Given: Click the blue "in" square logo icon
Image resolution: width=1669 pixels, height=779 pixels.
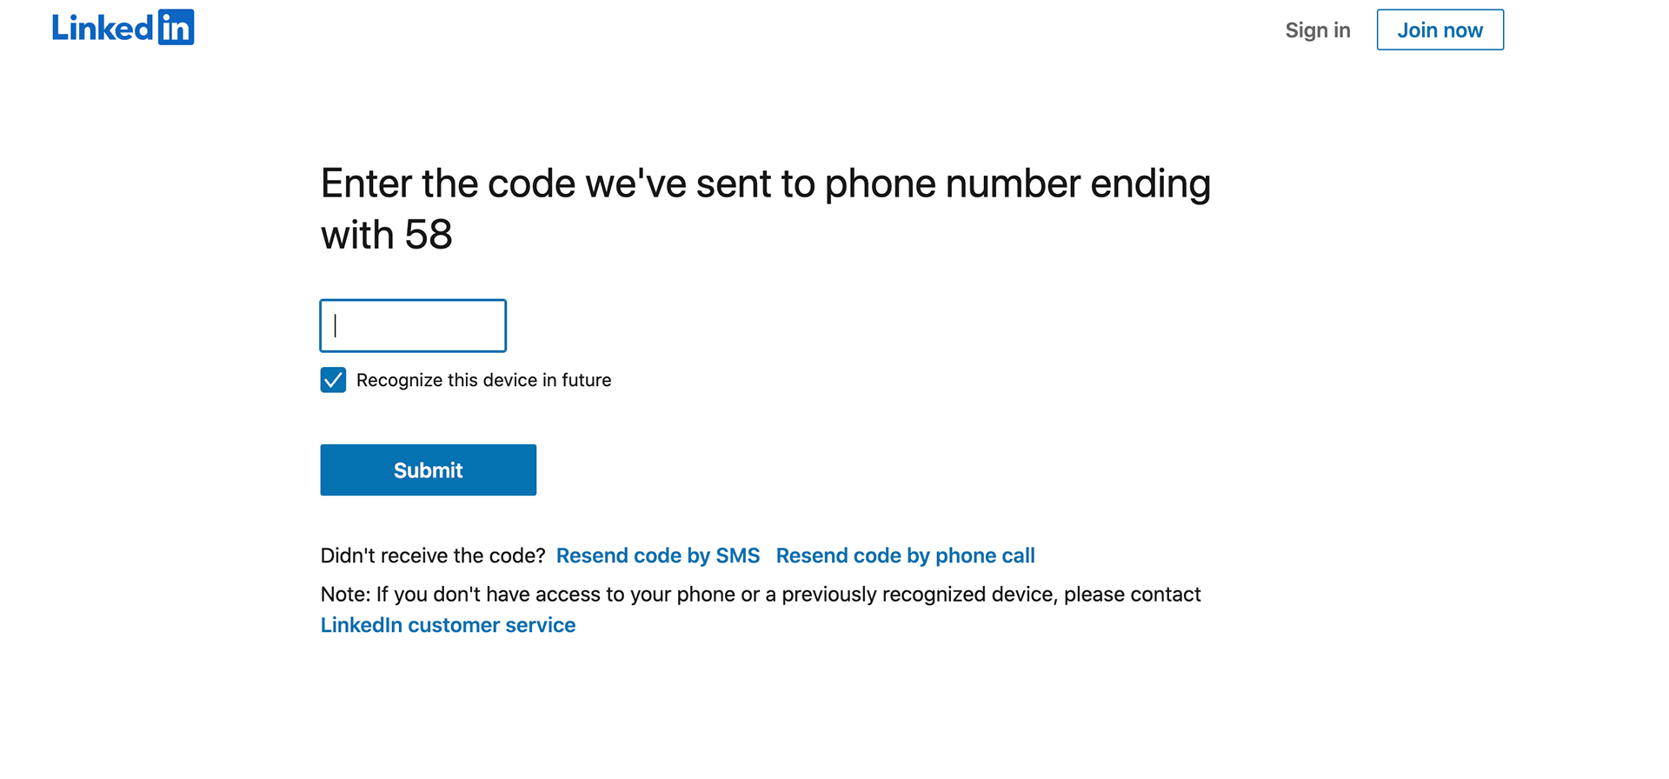Looking at the screenshot, I should coord(176,28).
